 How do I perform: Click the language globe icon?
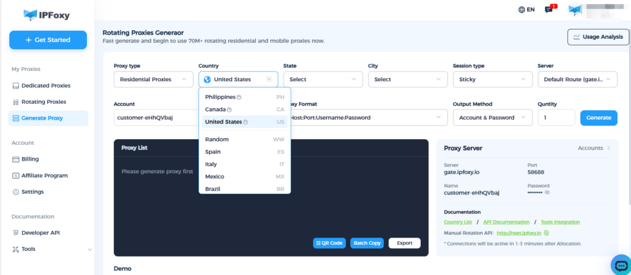point(522,10)
